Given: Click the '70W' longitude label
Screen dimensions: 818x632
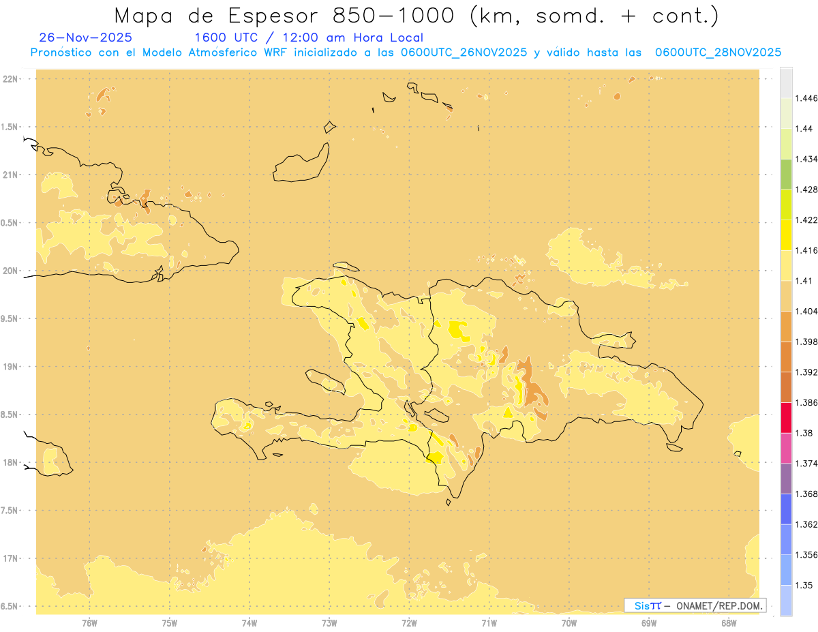Looking at the screenshot, I should coord(569,623).
